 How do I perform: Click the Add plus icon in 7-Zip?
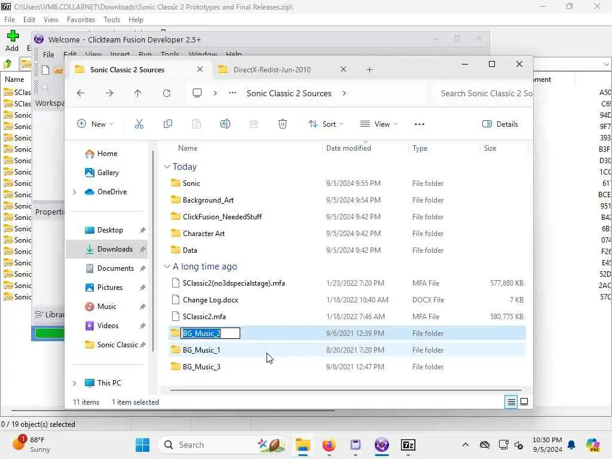tap(13, 36)
